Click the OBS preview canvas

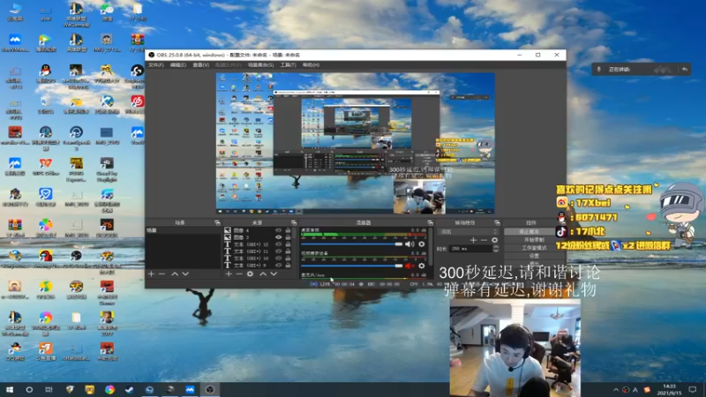coord(356,144)
